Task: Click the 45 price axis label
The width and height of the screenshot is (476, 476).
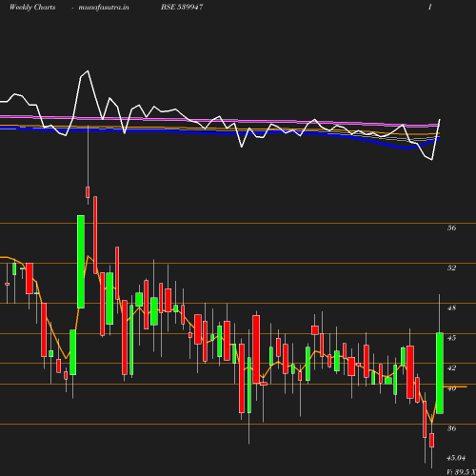Action: [451, 338]
